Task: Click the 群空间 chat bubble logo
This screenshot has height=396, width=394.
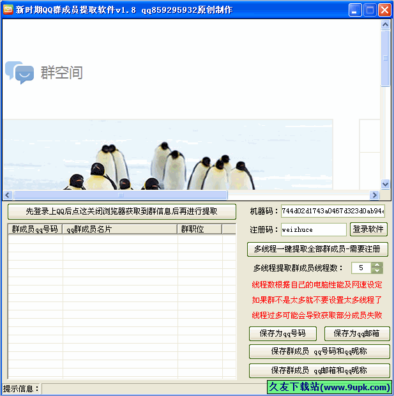Action: [19, 72]
